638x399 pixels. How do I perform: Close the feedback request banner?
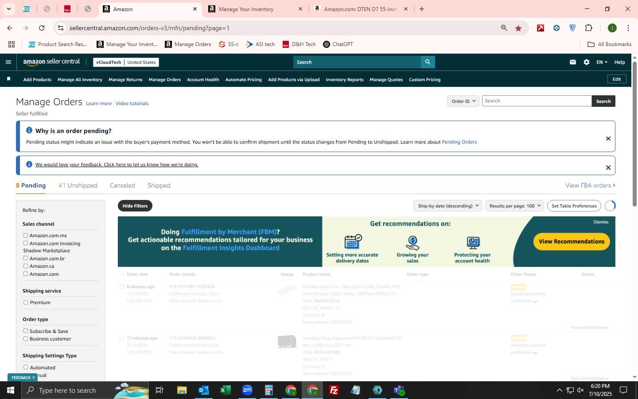coord(608,168)
